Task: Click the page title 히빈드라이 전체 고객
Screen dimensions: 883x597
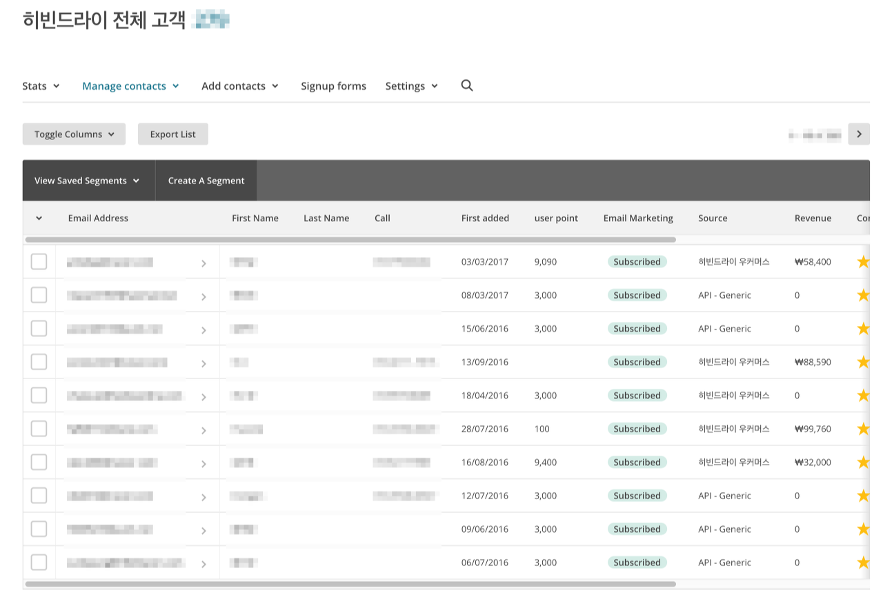Action: (x=103, y=19)
